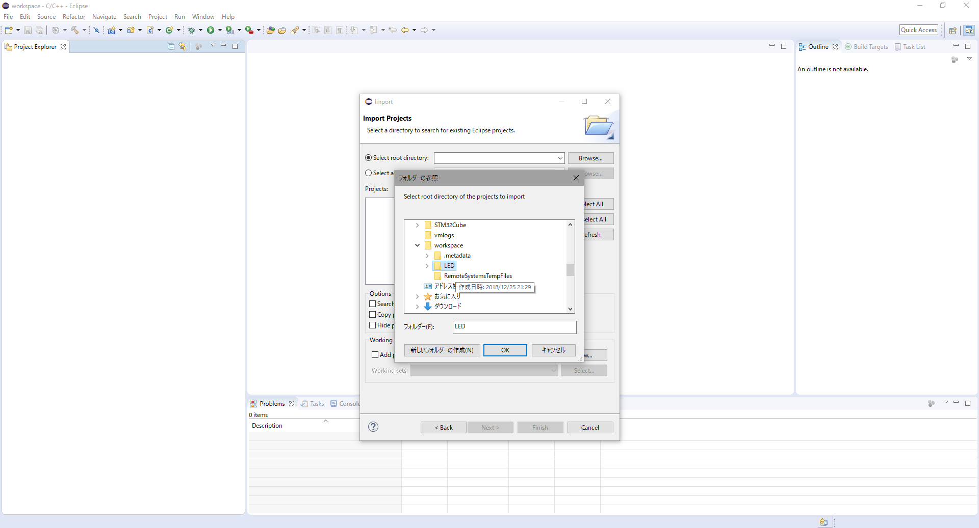Expand the STM32Cube folder in tree
979x528 pixels.
pyautogui.click(x=418, y=225)
